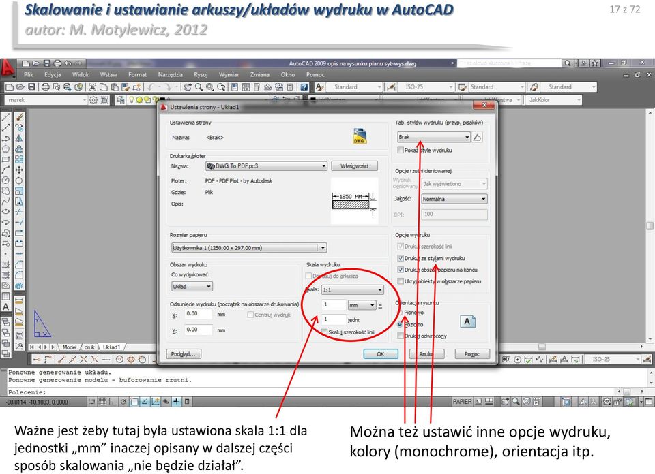Image resolution: width=655 pixels, height=474 pixels.
Task: Toggle 'Drukuj obszar papieru na końcu' checkbox
Action: pos(401,270)
